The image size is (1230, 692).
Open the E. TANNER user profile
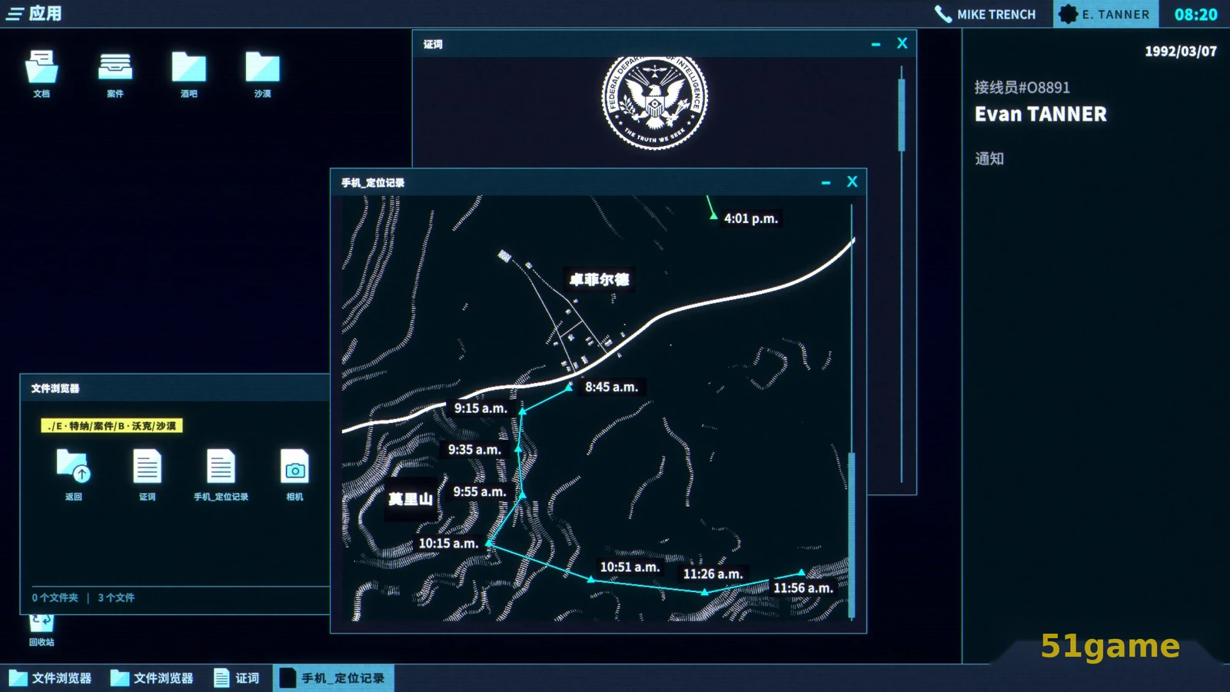(x=1105, y=14)
